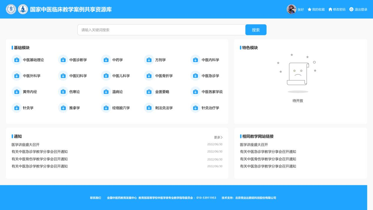Click the star icon for 我的收藏
The height and width of the screenshot is (210, 373).
[x=309, y=9]
